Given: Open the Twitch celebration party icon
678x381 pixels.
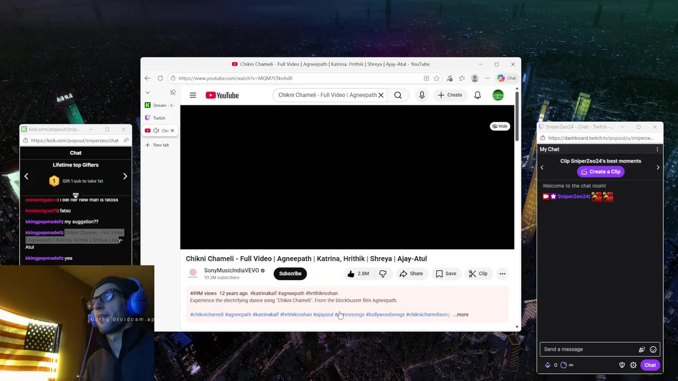Looking at the screenshot, I should click(x=642, y=349).
